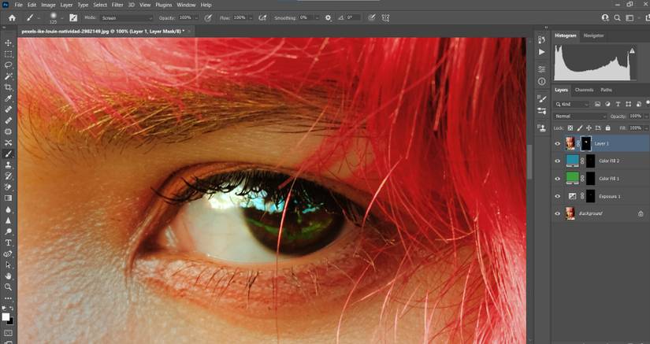
Task: Select the Dodge tool
Action: (9, 231)
